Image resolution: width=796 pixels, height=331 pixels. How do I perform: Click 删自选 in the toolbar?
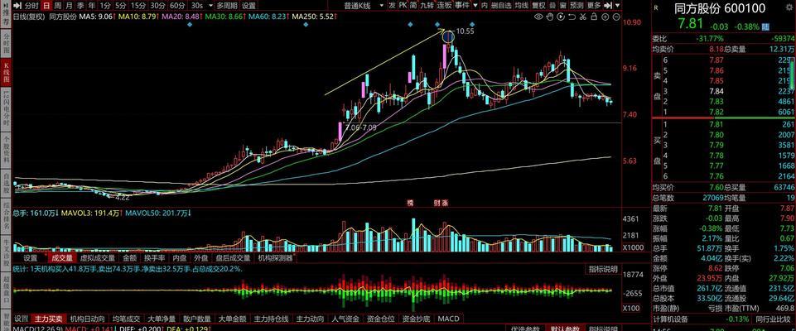[501, 6]
